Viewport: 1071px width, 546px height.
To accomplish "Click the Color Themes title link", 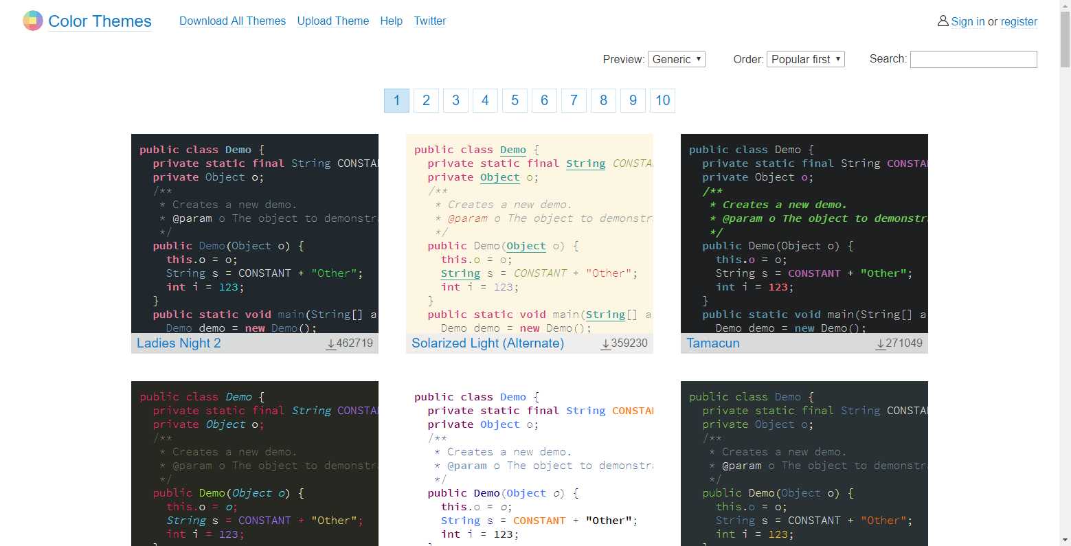I will click(100, 21).
